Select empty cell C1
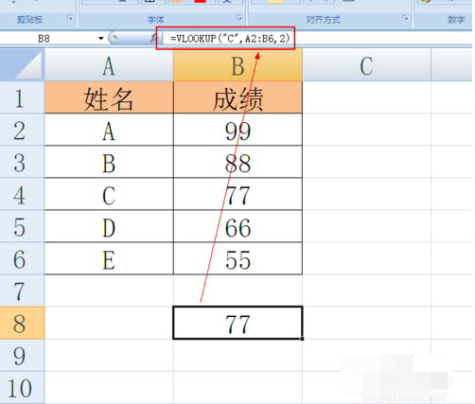The image size is (475, 404). coord(366,97)
